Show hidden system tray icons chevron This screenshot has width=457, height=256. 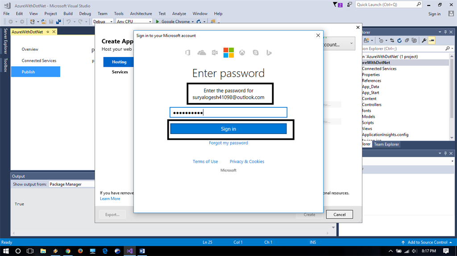pos(391,251)
